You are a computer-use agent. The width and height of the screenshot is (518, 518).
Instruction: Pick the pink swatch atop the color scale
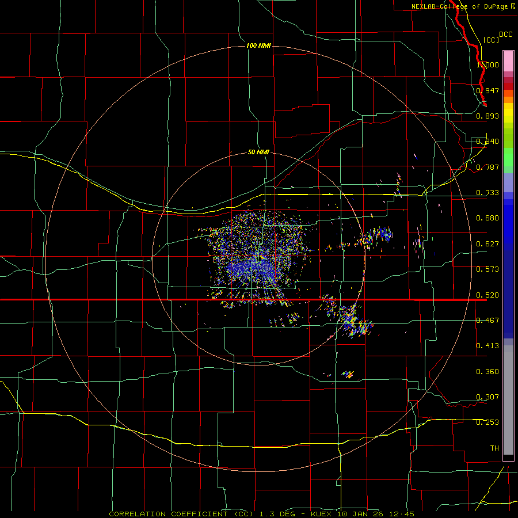[x=508, y=61]
